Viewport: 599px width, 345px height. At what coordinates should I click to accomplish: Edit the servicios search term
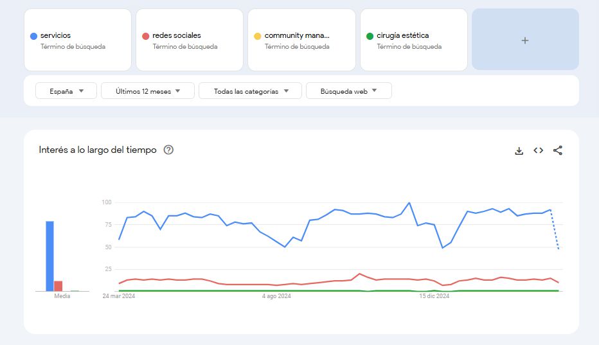[x=56, y=35]
